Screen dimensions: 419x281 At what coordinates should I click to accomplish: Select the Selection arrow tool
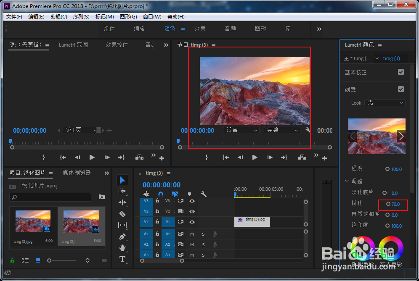[122, 180]
